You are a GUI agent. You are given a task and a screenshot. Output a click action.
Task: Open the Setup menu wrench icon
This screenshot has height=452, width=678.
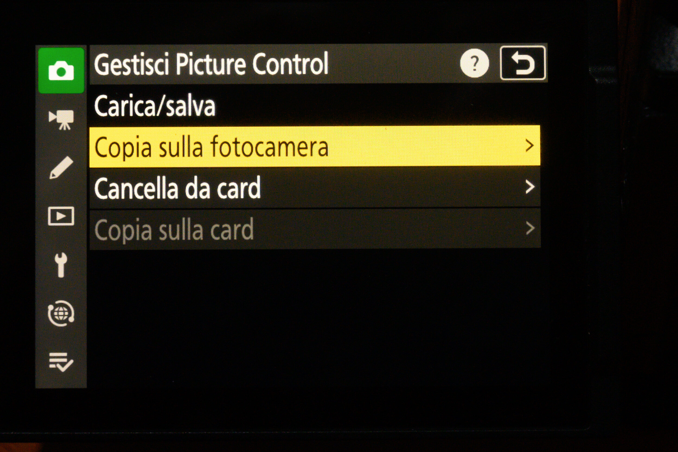[61, 265]
